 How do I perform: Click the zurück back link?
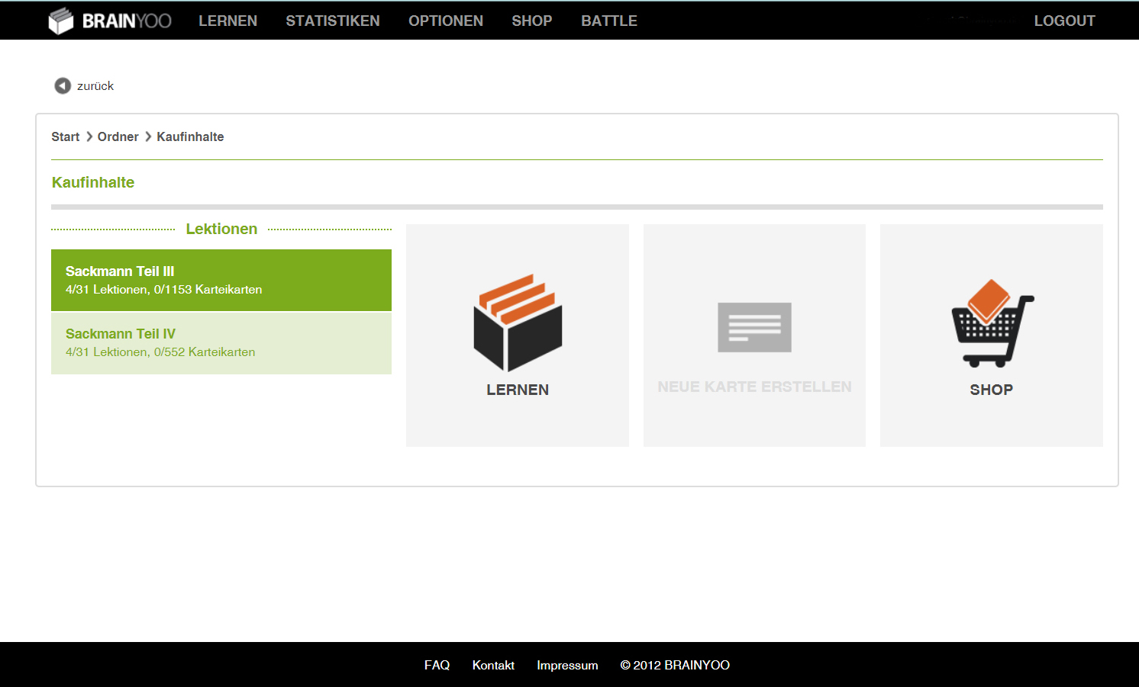pos(95,86)
